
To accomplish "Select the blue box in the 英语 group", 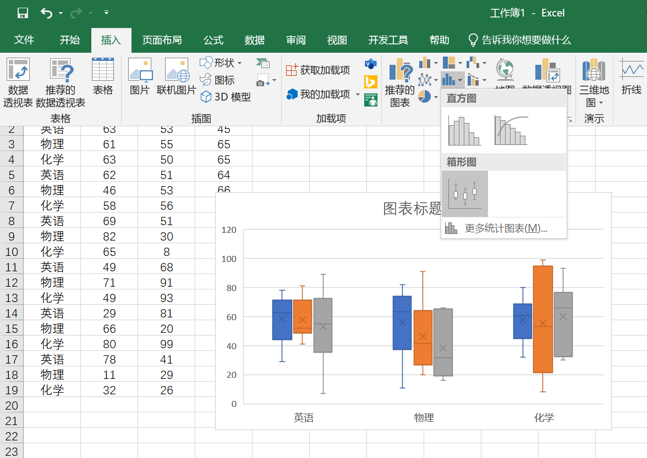I will [x=282, y=320].
